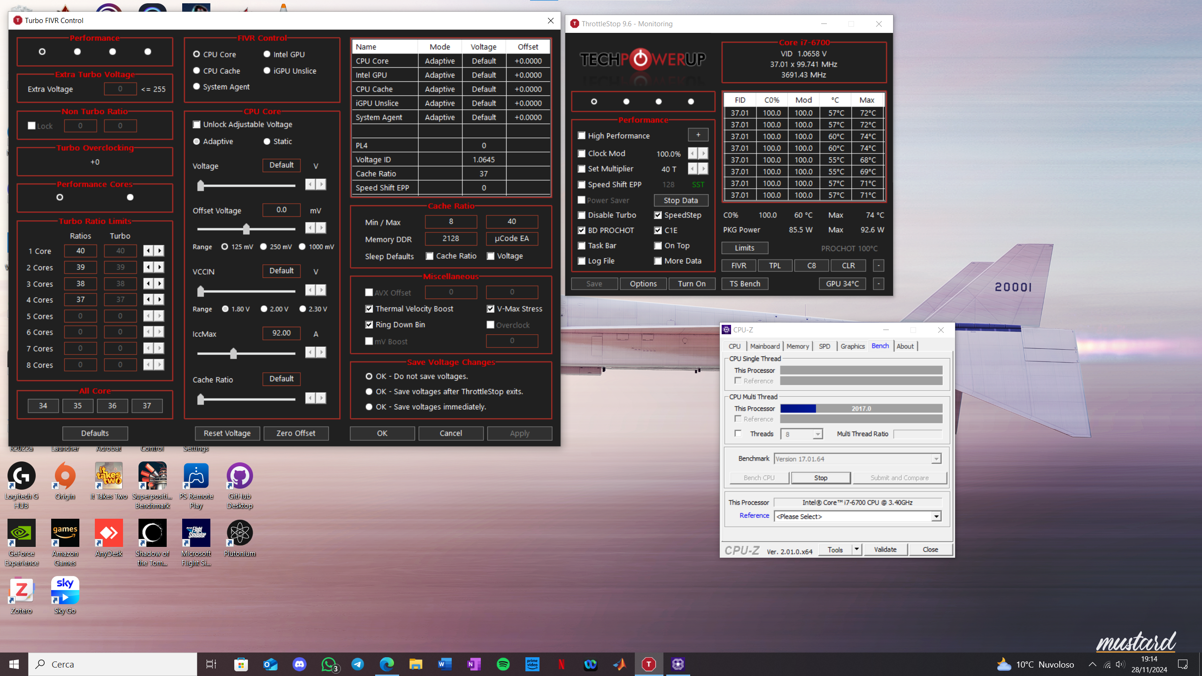Show hidden system tray icons
The height and width of the screenshot is (676, 1202).
[1093, 664]
